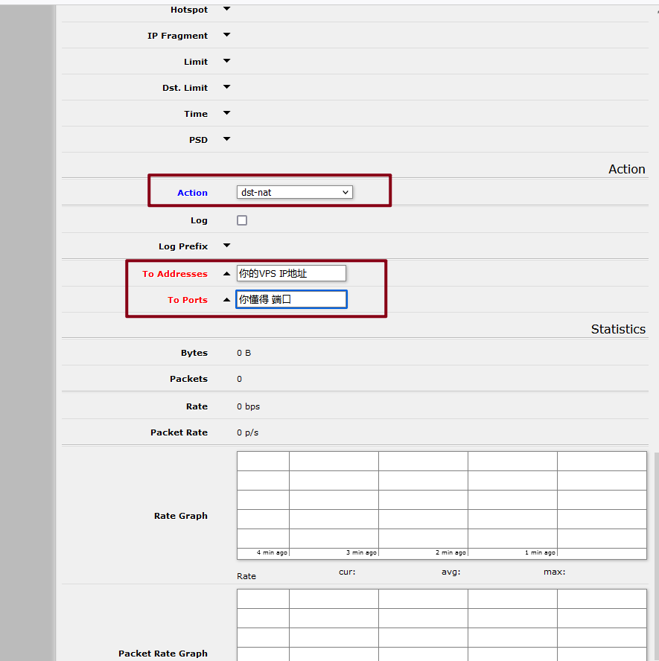Expand the Limit section arrow
The height and width of the screenshot is (661, 659).
tap(227, 61)
